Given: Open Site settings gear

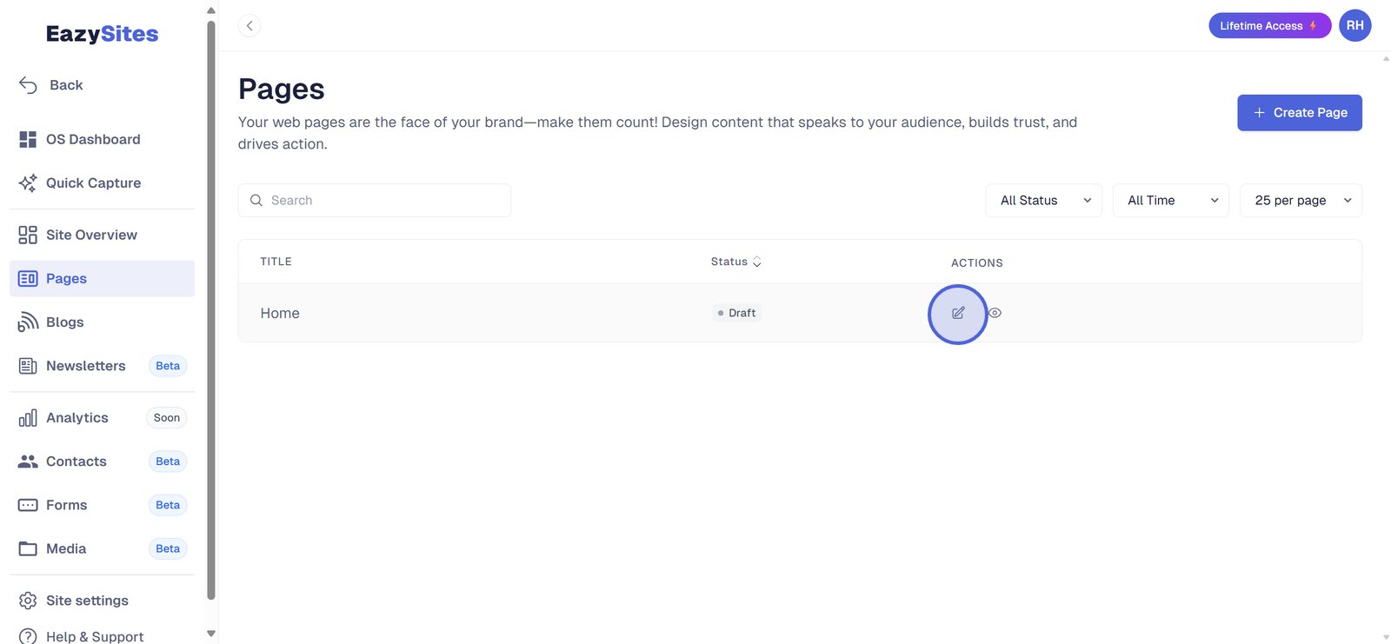Looking at the screenshot, I should coord(28,601).
